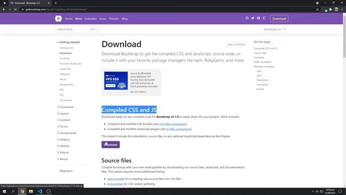The height and width of the screenshot is (195, 346).
Task: Click the page vertical scrollbar thumb
Action: (x=344, y=36)
